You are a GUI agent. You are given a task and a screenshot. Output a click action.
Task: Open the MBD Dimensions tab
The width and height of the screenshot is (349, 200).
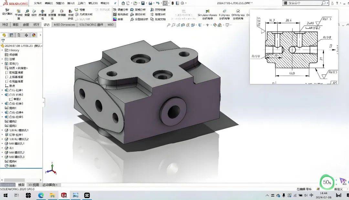tap(64, 25)
